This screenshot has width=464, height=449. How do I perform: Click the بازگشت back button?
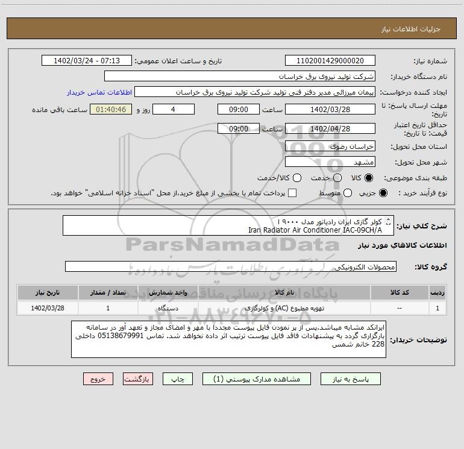138,379
